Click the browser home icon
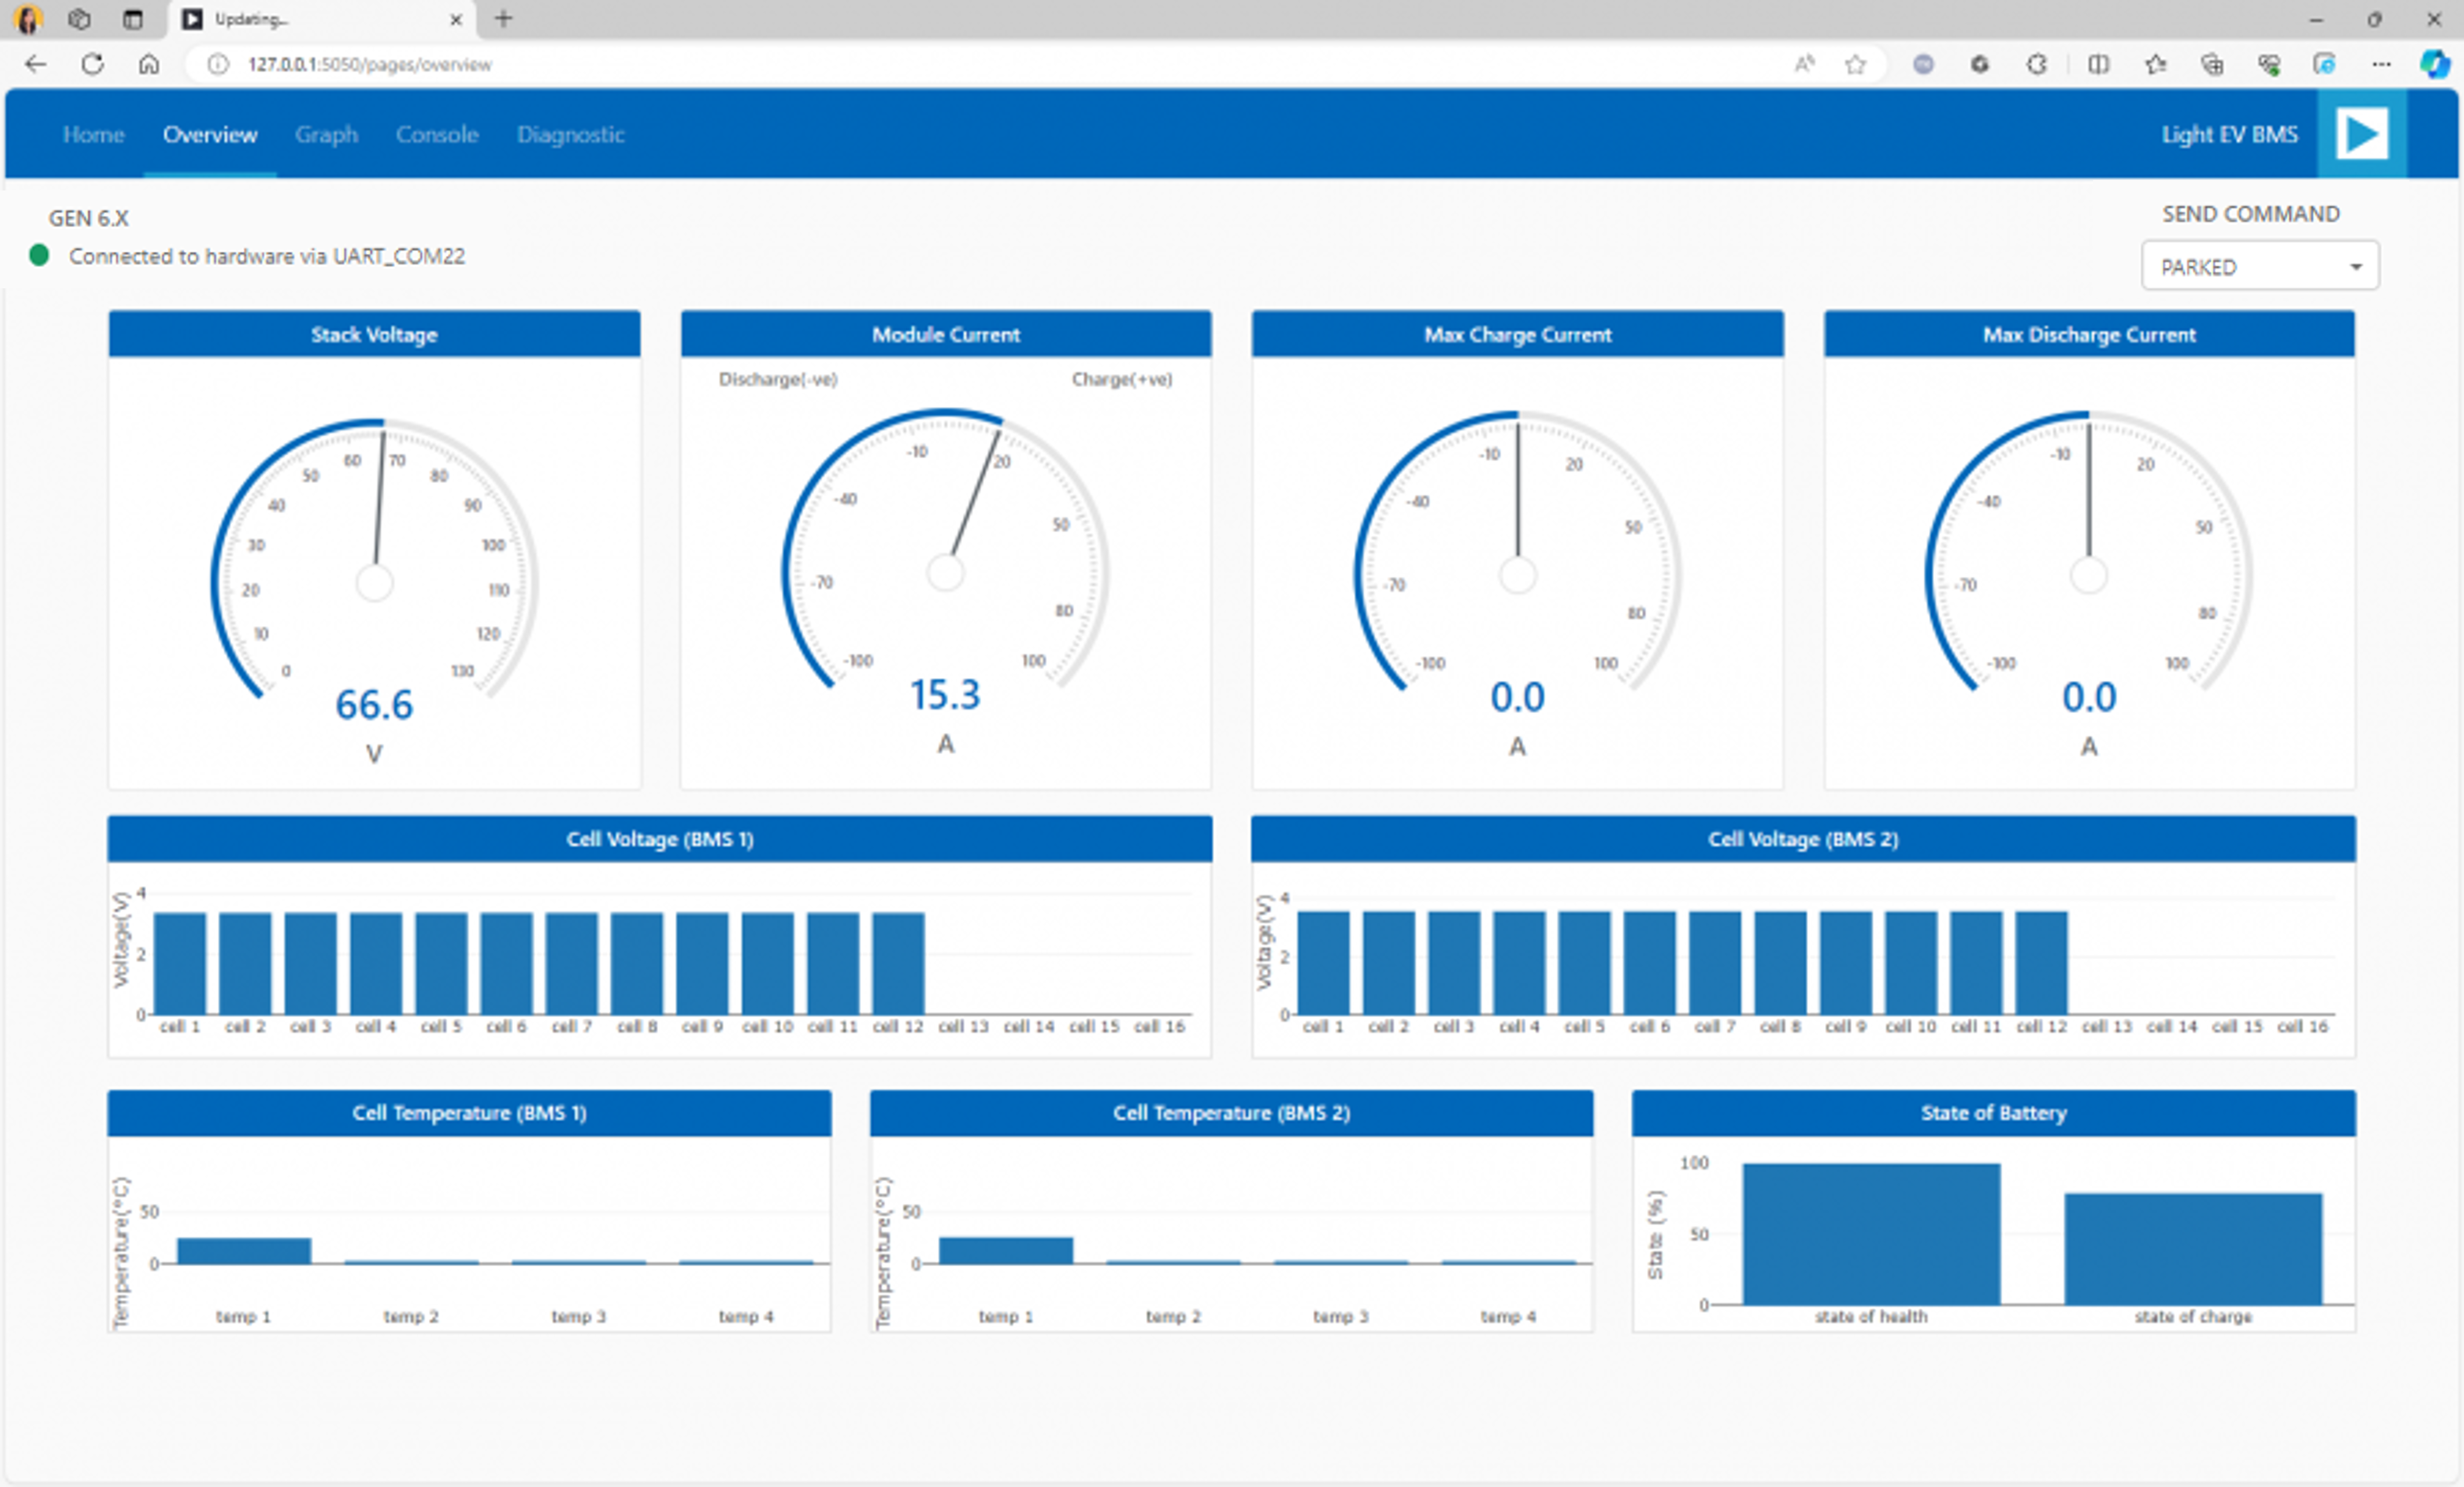Image resolution: width=2464 pixels, height=1487 pixels. coord(150,64)
